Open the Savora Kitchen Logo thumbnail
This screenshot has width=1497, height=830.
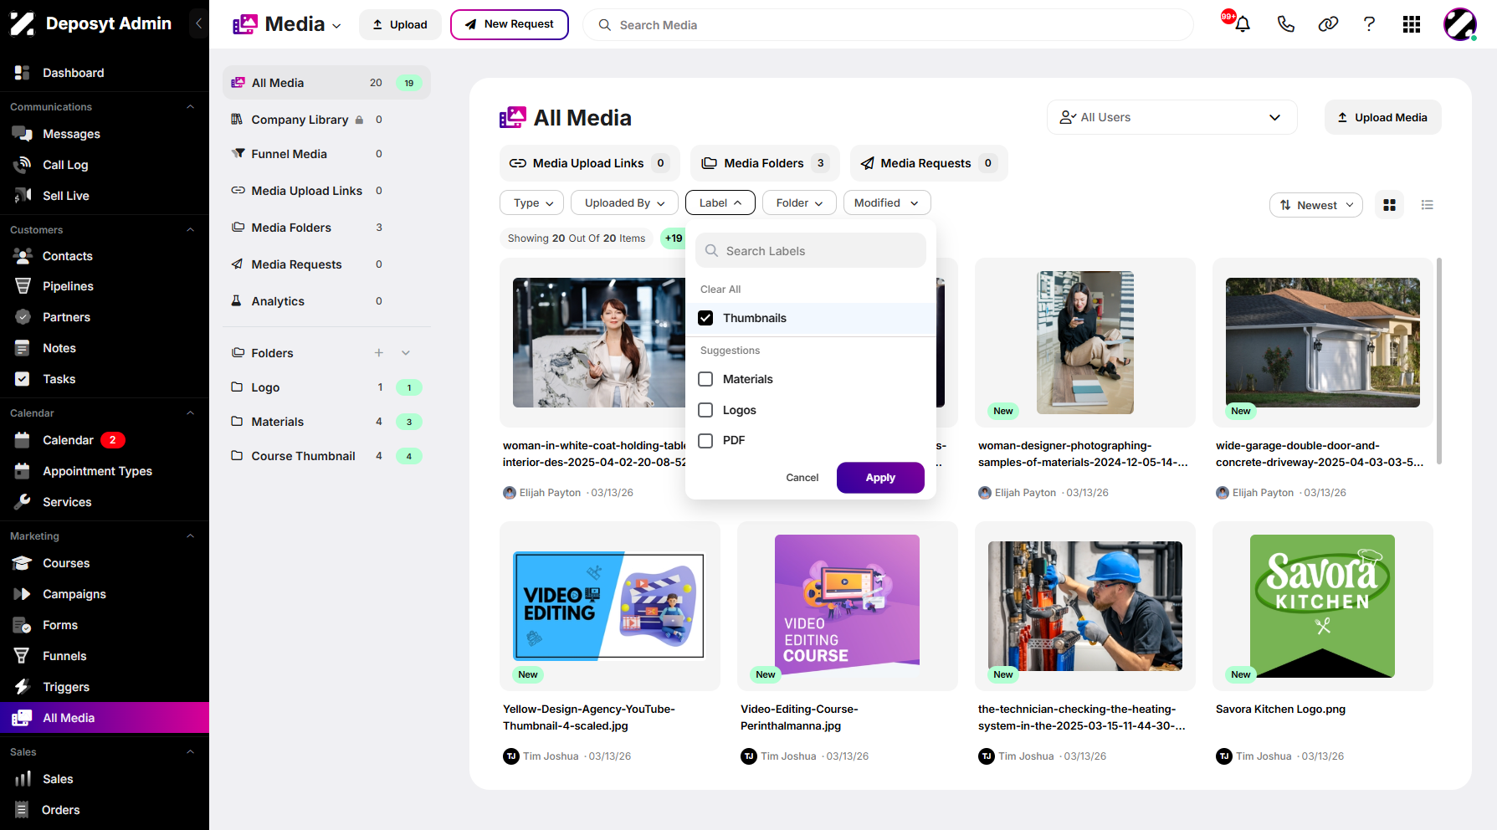pyautogui.click(x=1322, y=606)
